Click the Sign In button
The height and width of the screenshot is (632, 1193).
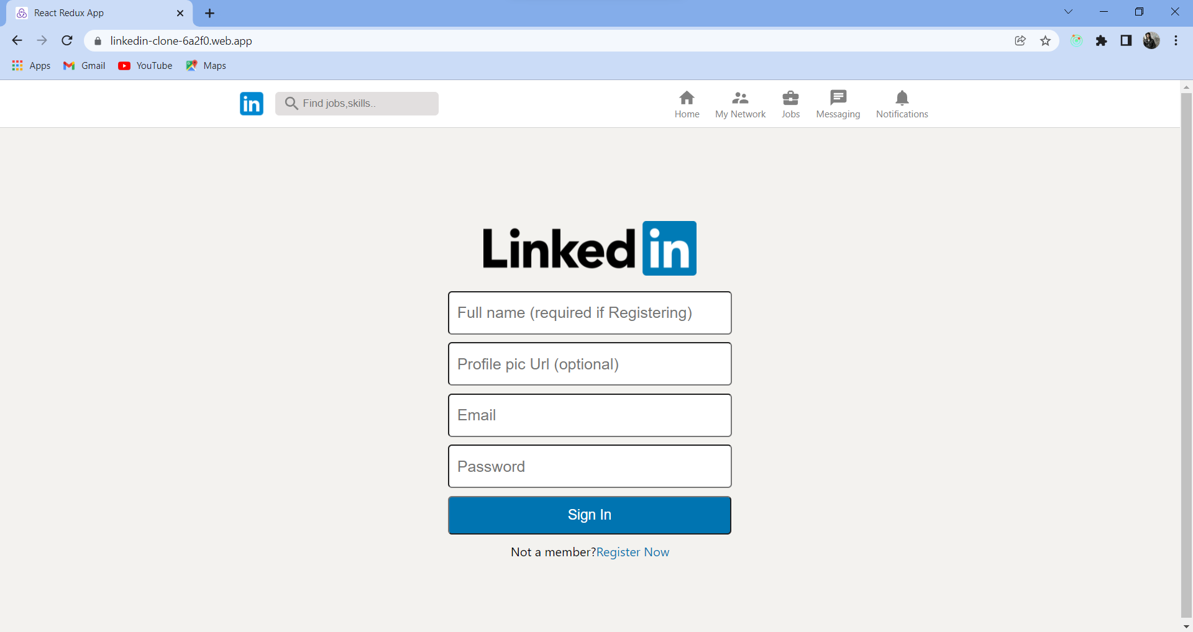point(590,515)
